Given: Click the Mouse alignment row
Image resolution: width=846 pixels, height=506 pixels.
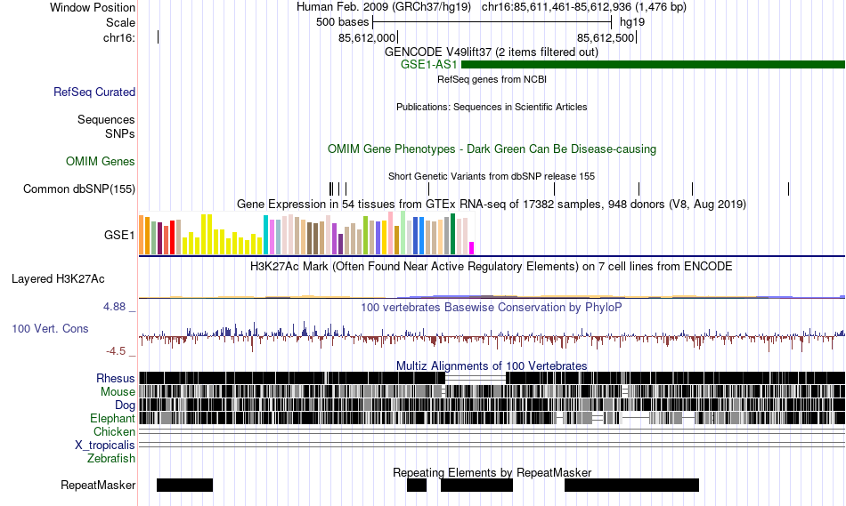Looking at the screenshot, I should (x=492, y=392).
